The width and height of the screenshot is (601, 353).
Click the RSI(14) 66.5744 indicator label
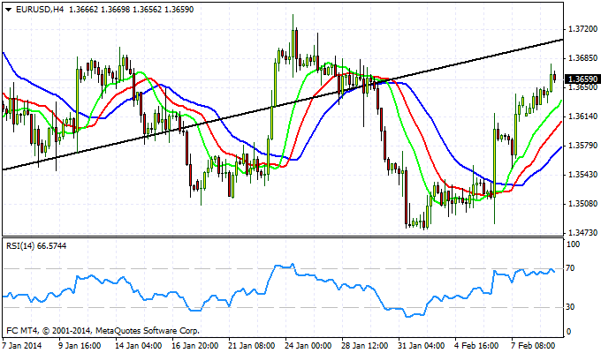click(36, 246)
